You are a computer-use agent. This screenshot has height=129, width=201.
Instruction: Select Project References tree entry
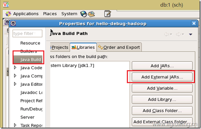coord(31,101)
